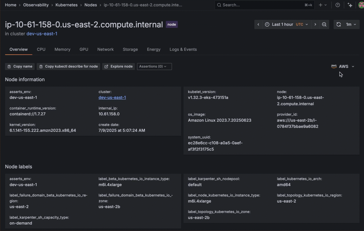Open the time range picker clock icon
This screenshot has height=231, width=364.
coord(267,24)
